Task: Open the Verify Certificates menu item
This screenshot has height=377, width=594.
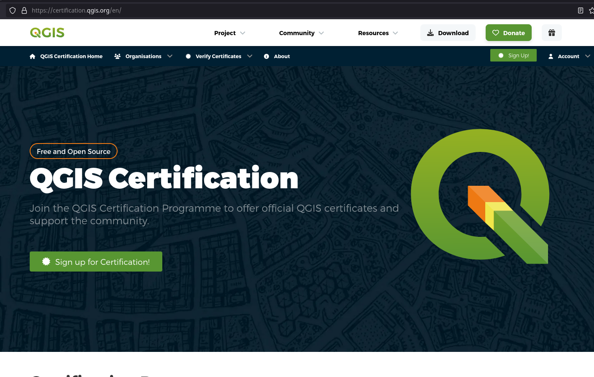Action: (219, 56)
